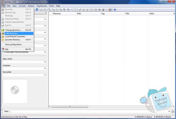Screen dimensions: 176x119
Task: Click the Text file - Tag toolbar icon
Action: click(61, 10)
